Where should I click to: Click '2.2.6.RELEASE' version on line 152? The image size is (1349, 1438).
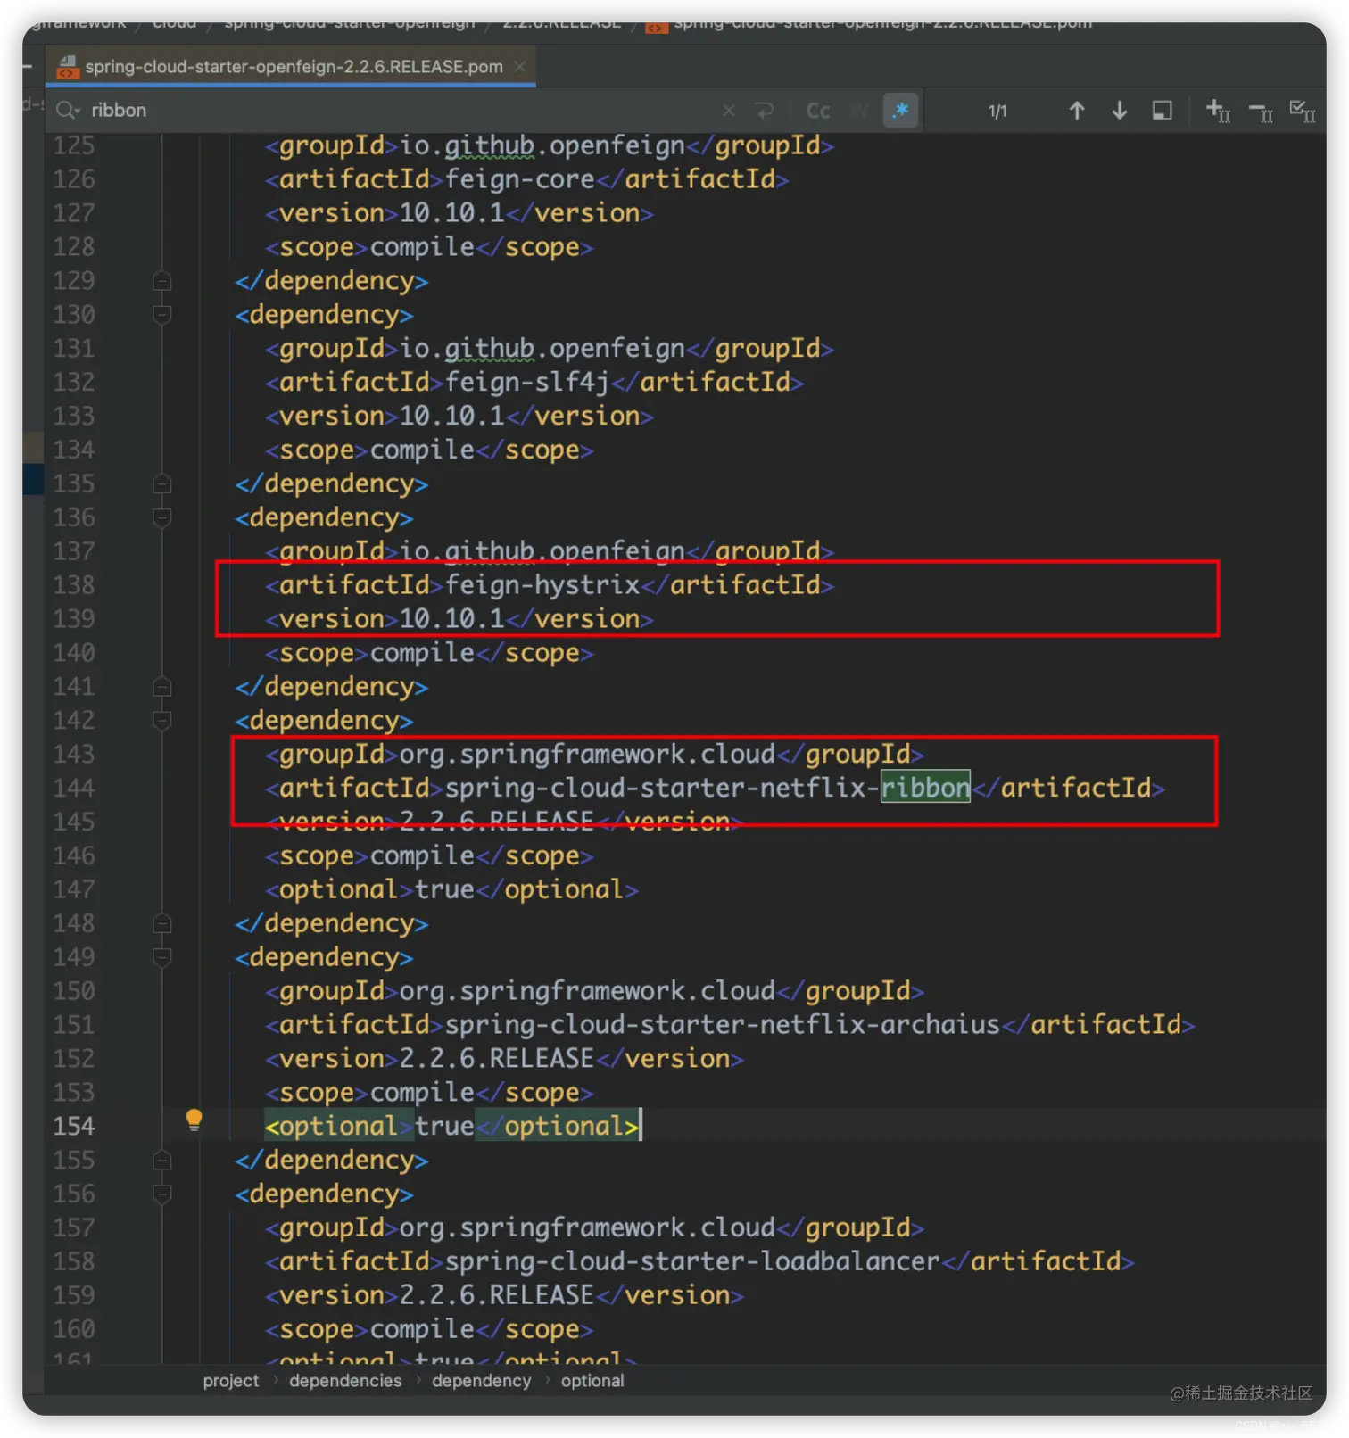tap(497, 1059)
